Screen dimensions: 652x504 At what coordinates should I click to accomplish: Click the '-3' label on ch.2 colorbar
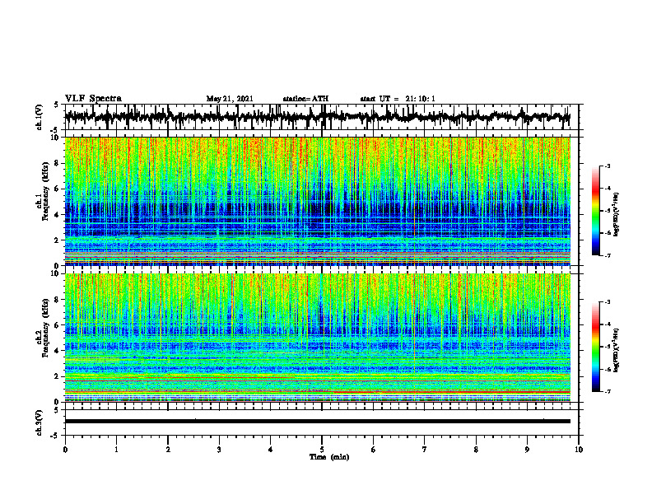tap(608, 302)
